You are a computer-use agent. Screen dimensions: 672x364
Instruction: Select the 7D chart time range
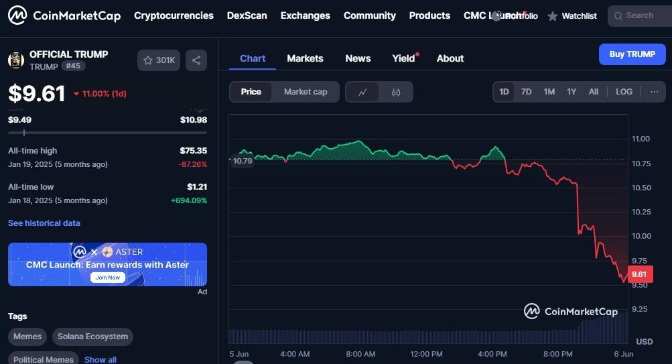pos(526,92)
